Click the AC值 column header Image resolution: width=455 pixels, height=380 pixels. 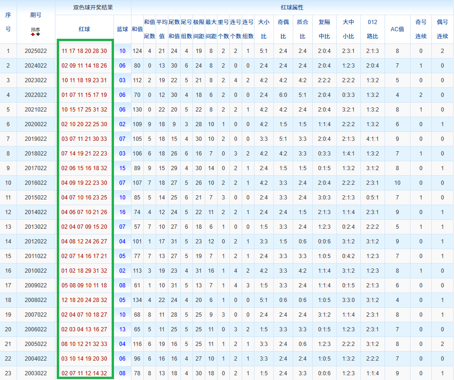[x=397, y=29]
